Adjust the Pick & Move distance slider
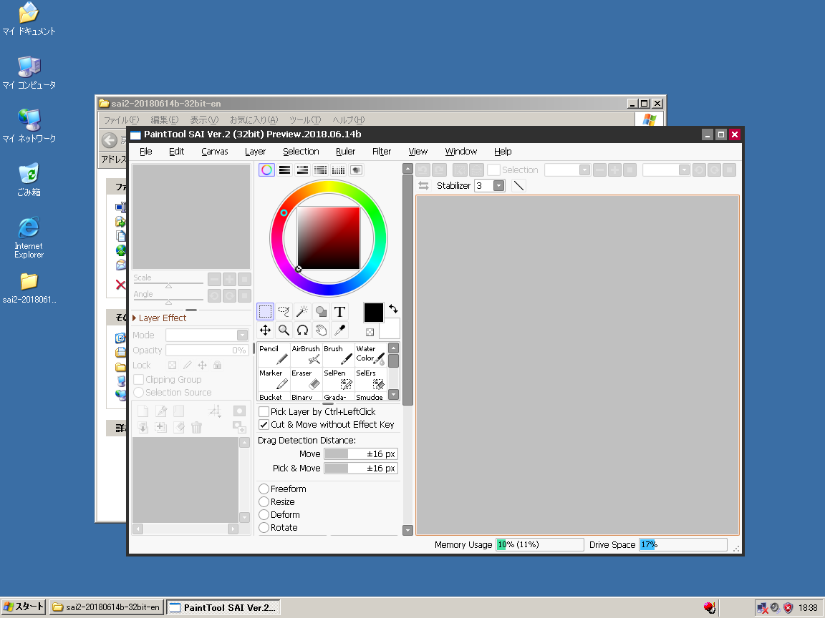This screenshot has width=825, height=618. click(361, 469)
